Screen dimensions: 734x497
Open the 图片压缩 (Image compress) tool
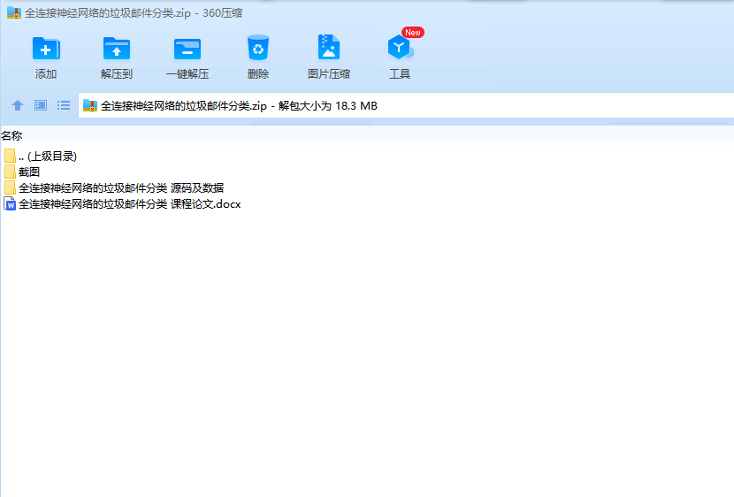(329, 47)
